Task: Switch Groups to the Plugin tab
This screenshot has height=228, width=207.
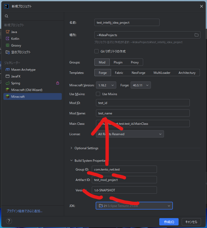Action: click(x=118, y=62)
